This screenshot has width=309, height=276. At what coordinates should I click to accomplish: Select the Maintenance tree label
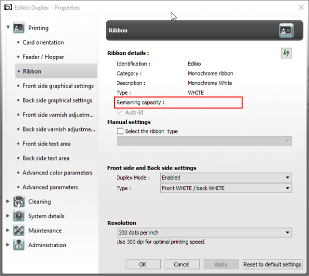tap(45, 230)
